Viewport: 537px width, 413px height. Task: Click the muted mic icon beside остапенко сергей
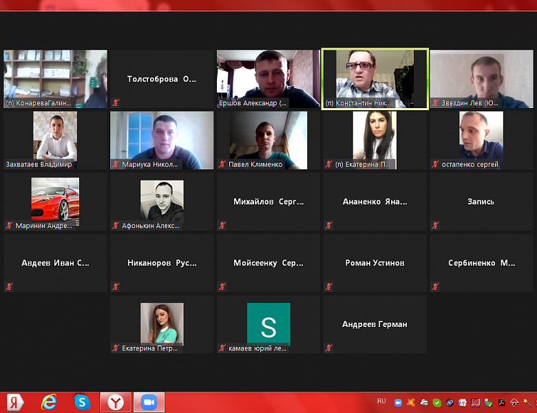pos(435,164)
